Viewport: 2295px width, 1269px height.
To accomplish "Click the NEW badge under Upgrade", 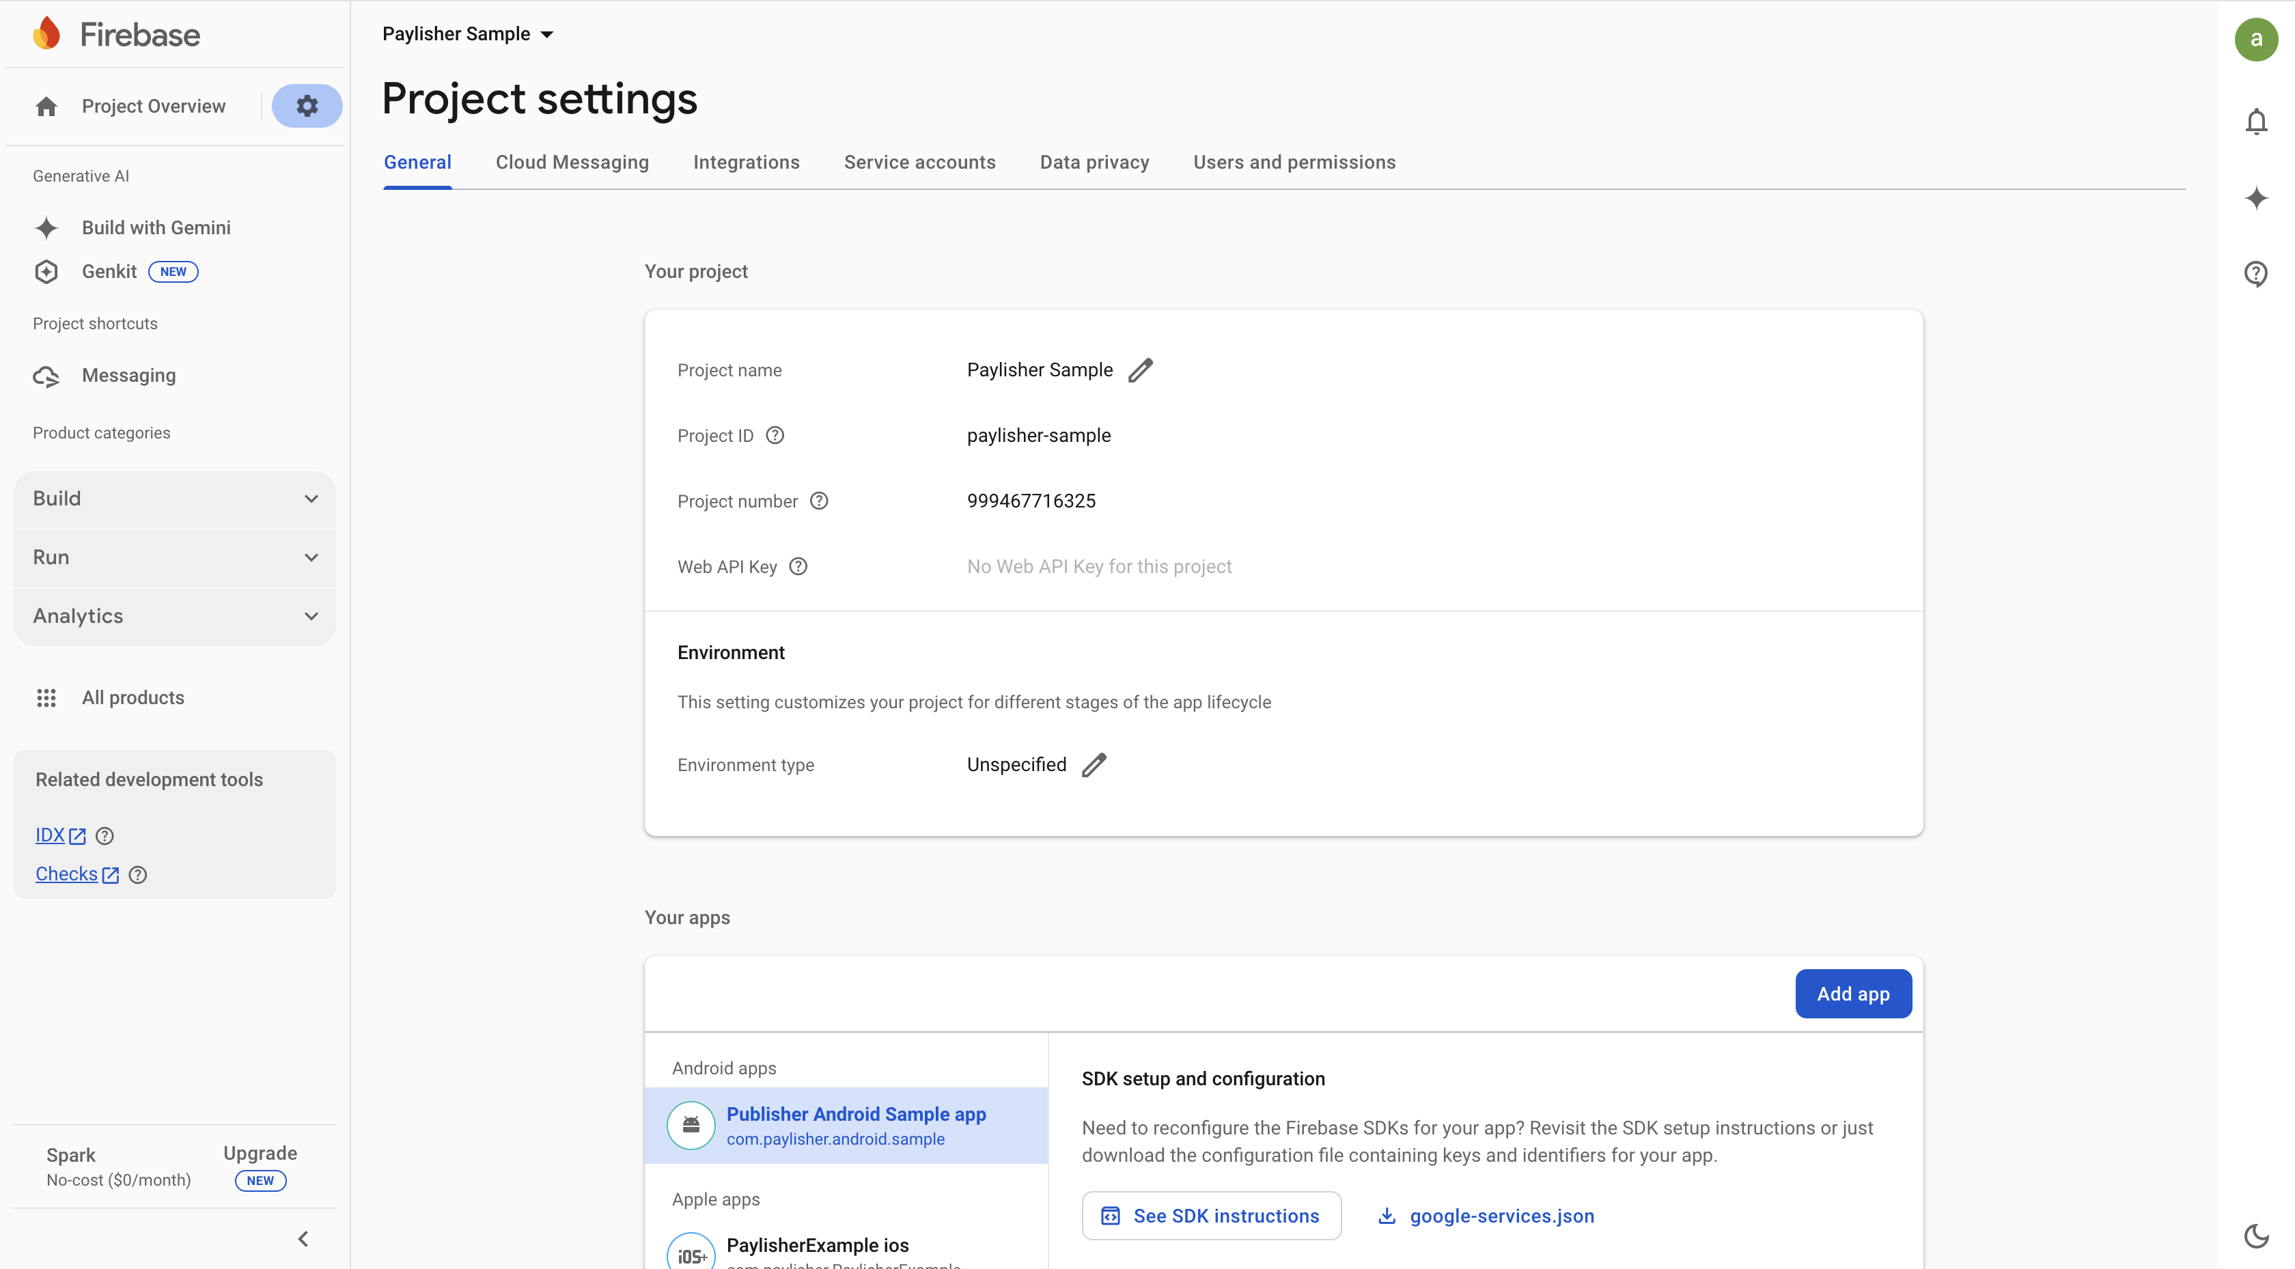I will pyautogui.click(x=260, y=1181).
